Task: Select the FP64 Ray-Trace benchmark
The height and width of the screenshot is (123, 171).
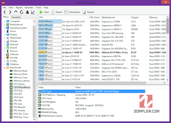Action: coord(21,117)
